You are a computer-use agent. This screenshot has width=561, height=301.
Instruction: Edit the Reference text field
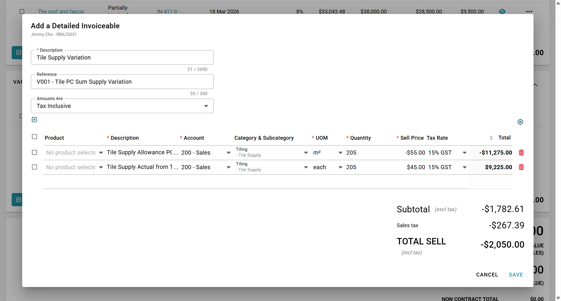[x=122, y=82]
